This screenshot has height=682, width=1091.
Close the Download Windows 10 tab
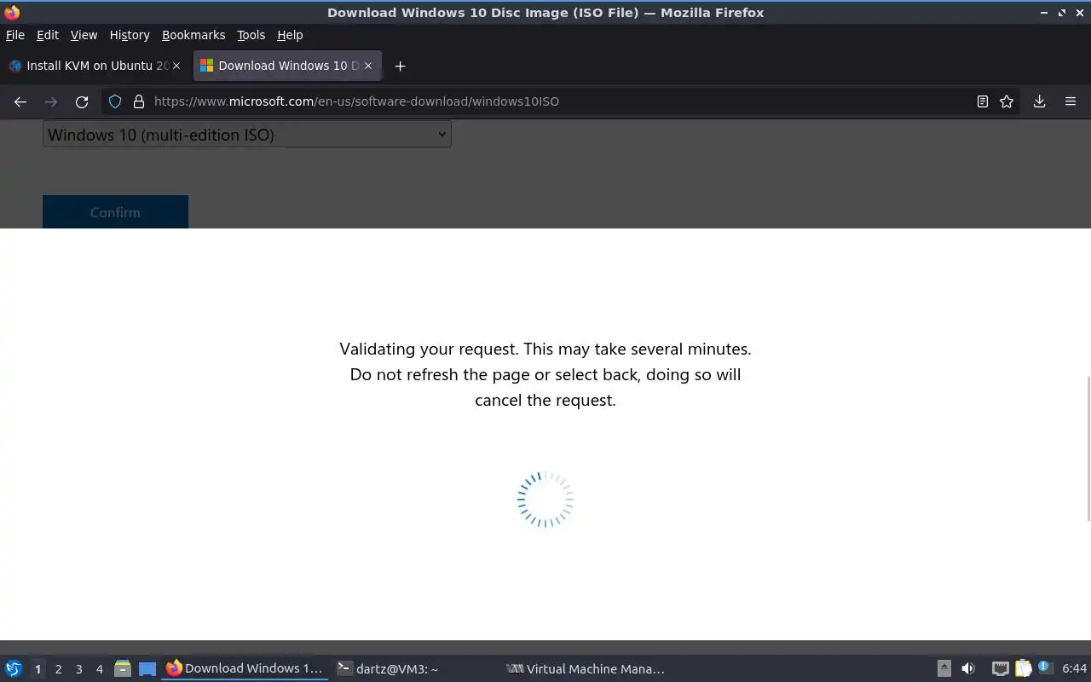(368, 66)
